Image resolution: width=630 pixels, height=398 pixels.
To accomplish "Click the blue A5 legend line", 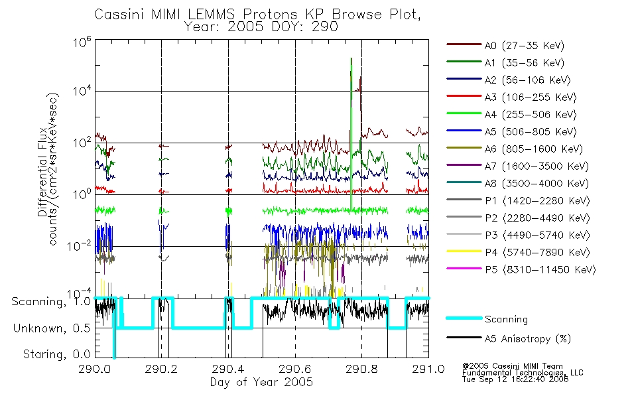I will coord(464,131).
